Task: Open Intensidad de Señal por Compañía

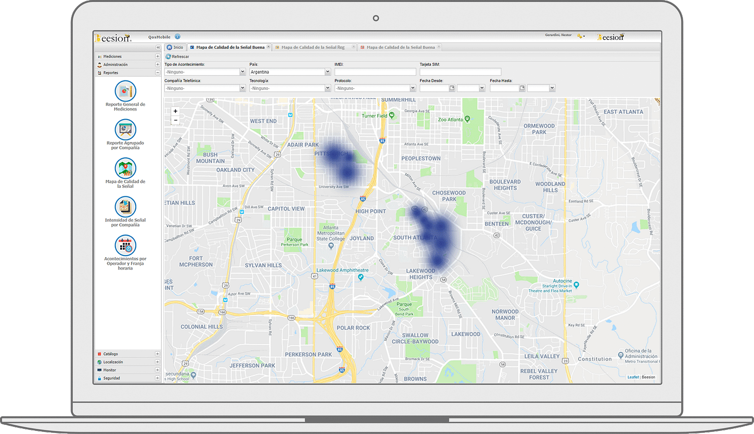Action: click(125, 212)
